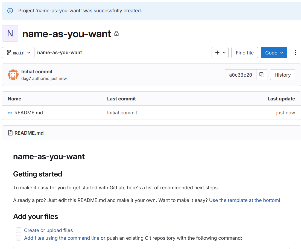
Task: Click the upload link
Action: 54,230
